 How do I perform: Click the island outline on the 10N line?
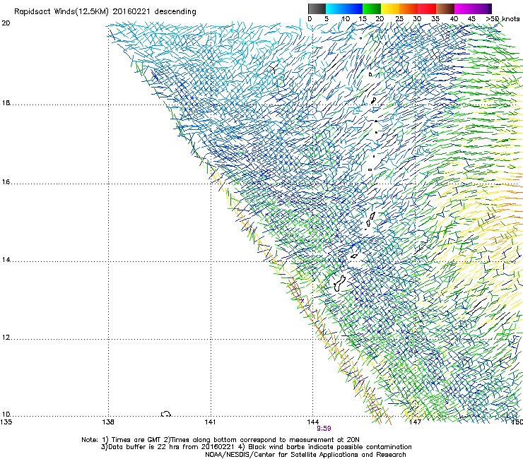[x=166, y=414]
